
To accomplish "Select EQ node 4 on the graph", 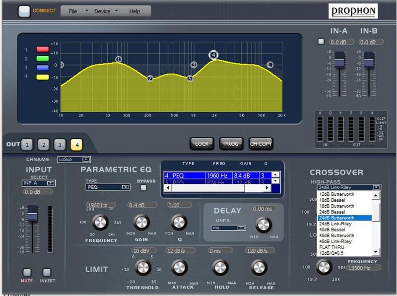I will pyautogui.click(x=213, y=55).
